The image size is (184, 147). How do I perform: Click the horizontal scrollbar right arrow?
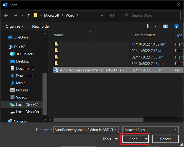[181, 120]
